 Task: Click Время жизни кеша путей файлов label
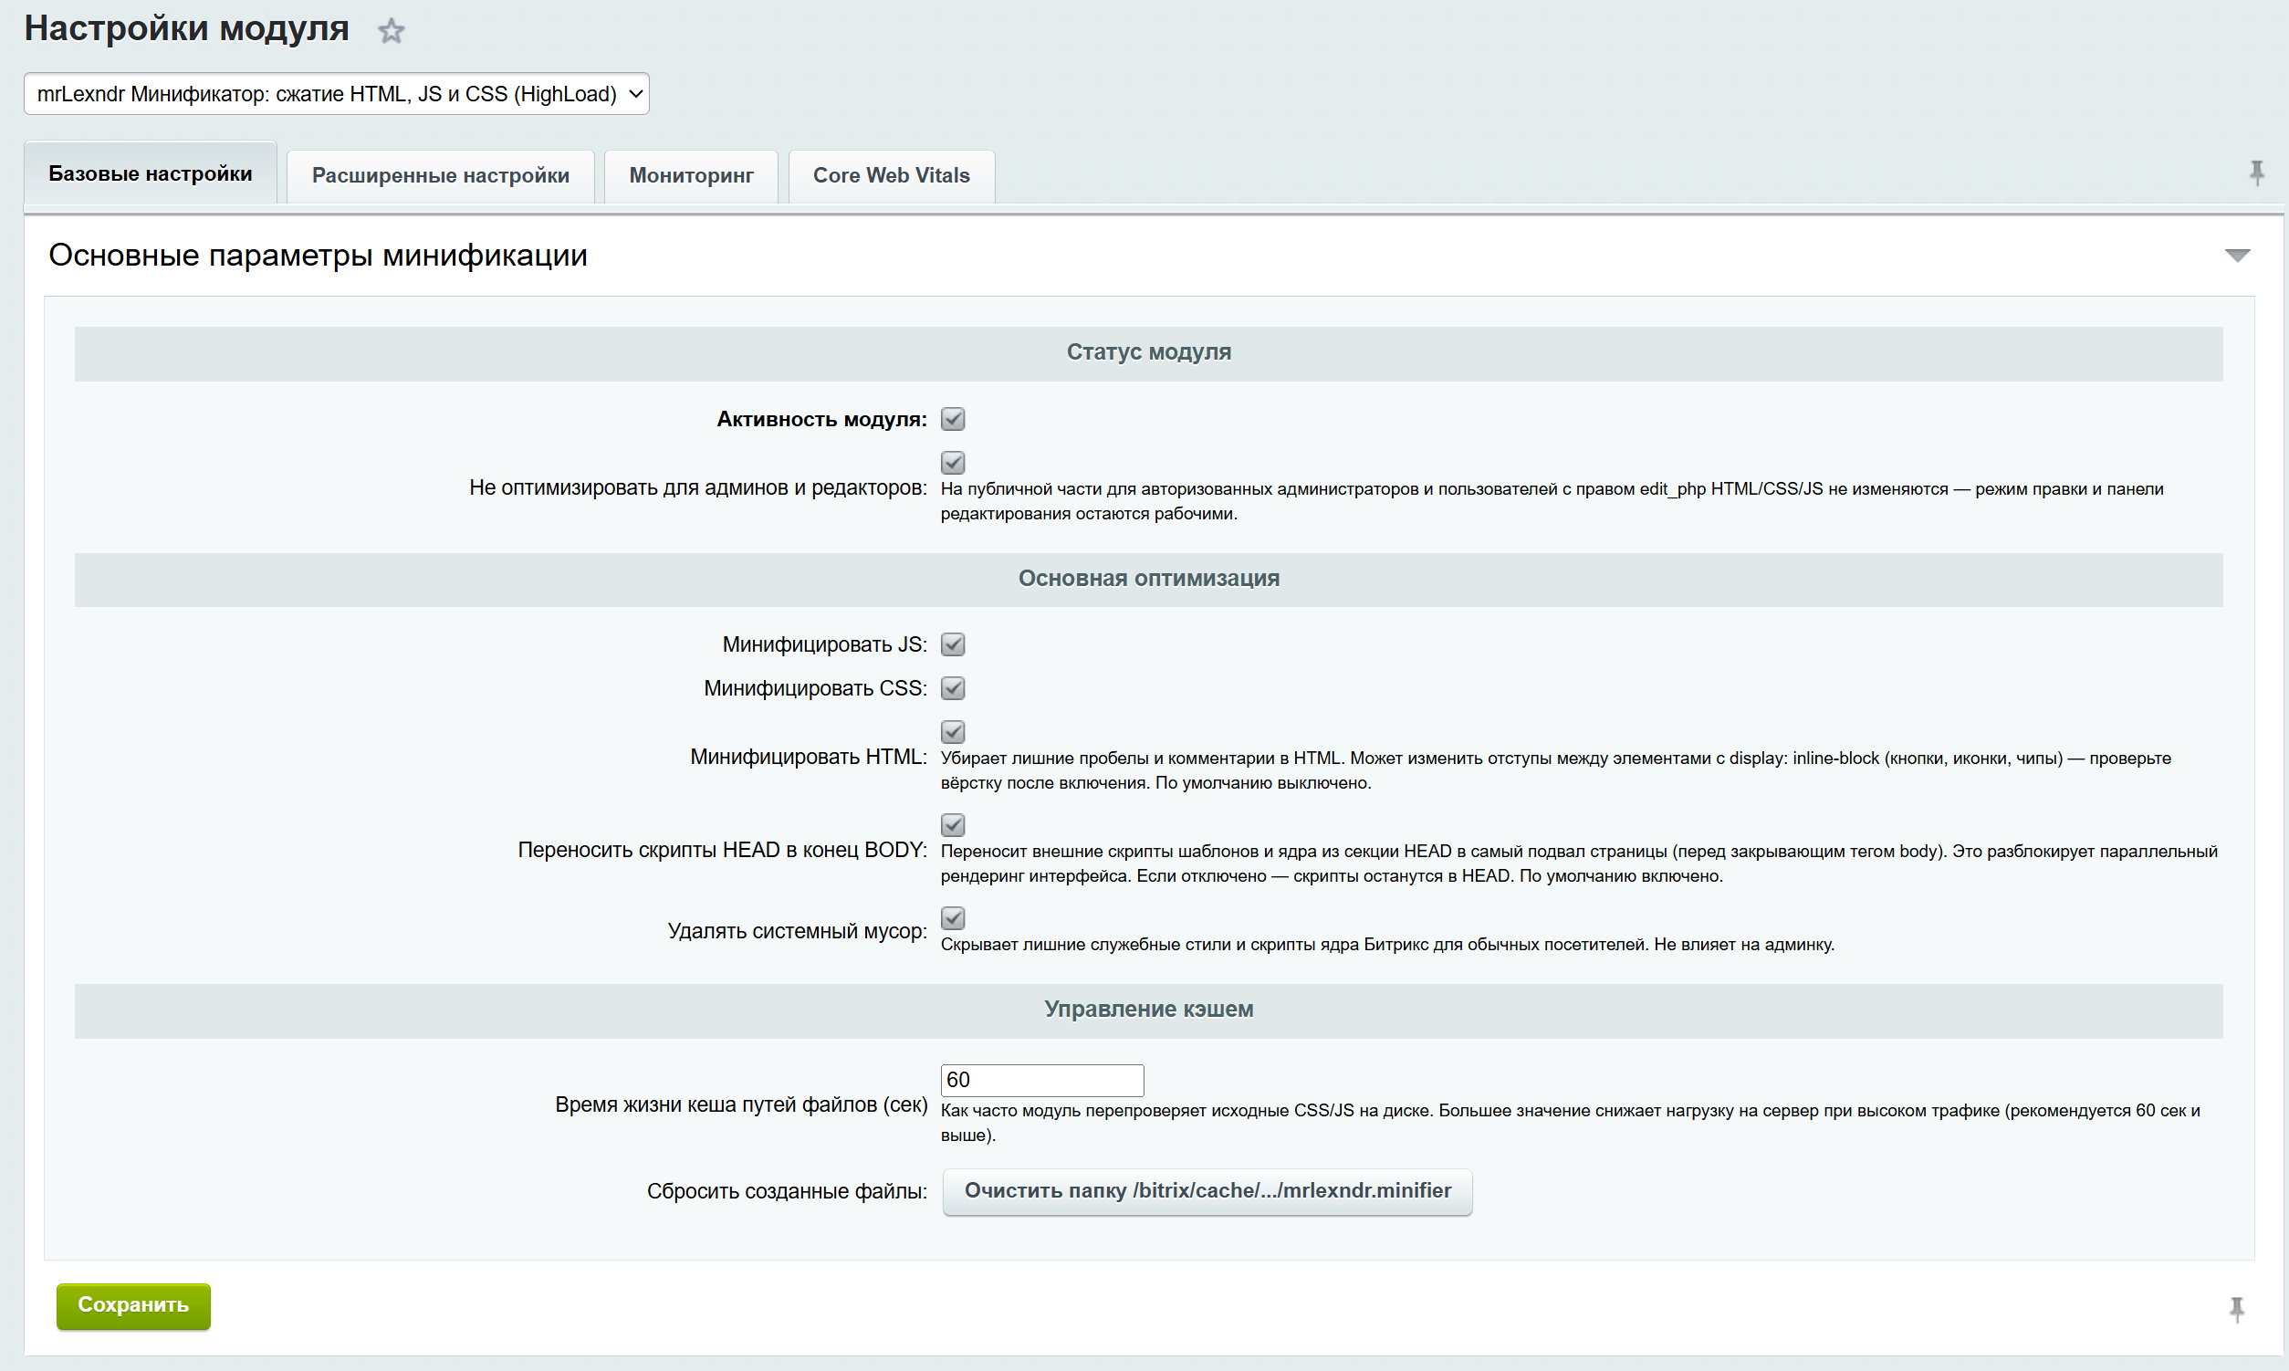(741, 1105)
